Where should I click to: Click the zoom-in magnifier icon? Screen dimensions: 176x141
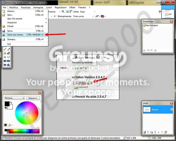(63, 12)
